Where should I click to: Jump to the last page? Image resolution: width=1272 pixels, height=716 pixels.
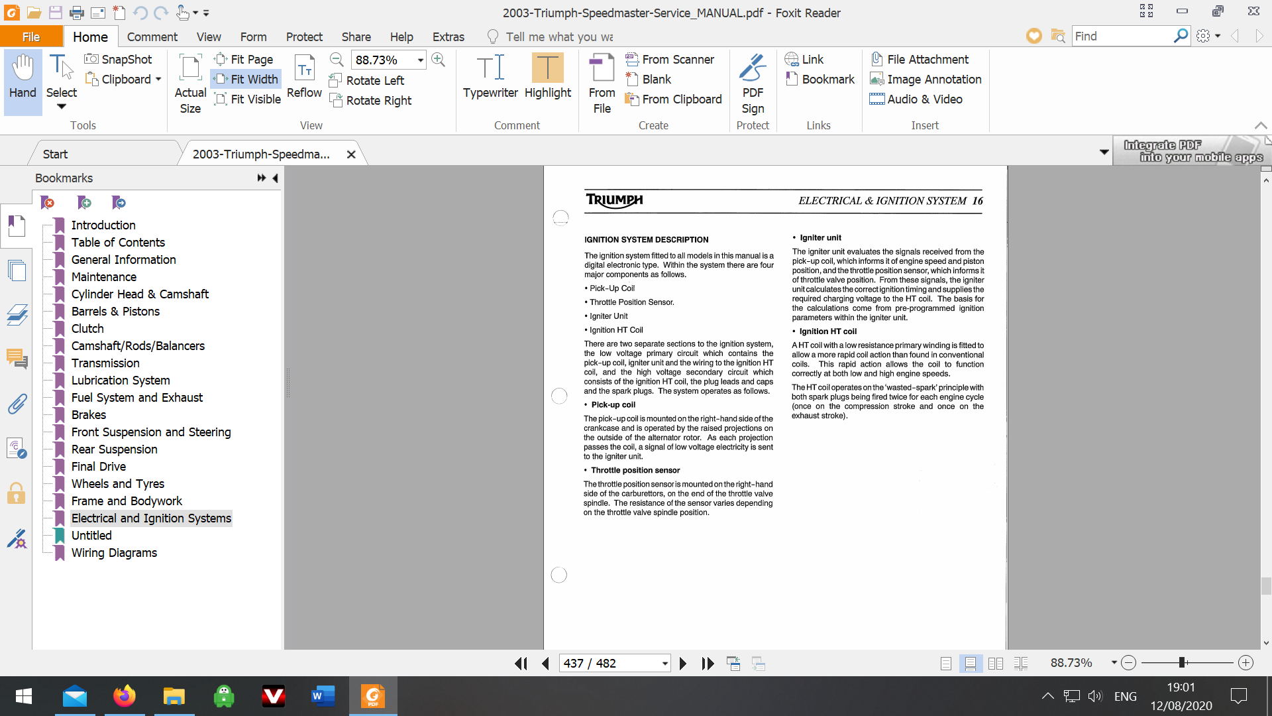(708, 663)
